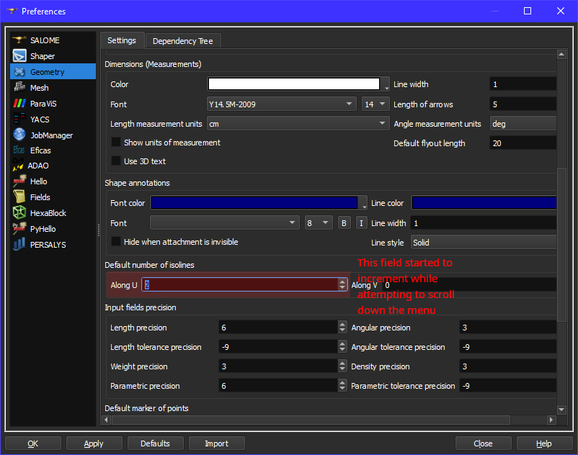Viewport: 578px width, 455px height.
Task: Open the Length measurement units dropdown
Action: coord(298,124)
